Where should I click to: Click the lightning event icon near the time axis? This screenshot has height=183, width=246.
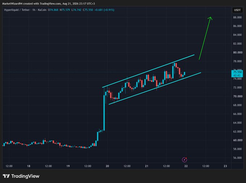[184, 160]
